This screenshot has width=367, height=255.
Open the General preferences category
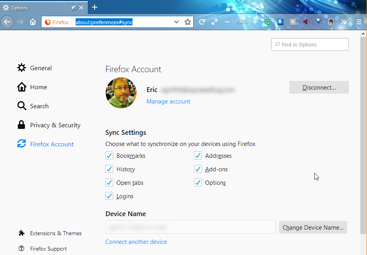tap(34, 68)
